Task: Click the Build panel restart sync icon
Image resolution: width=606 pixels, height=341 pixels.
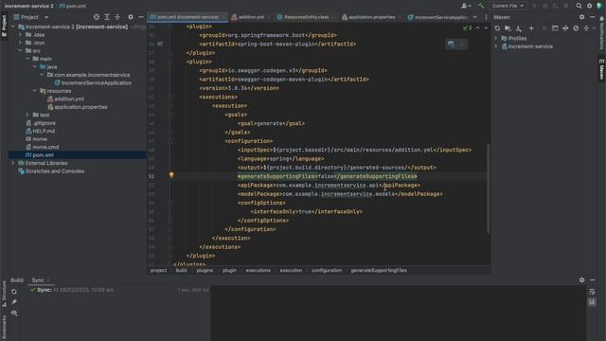Action: pyautogui.click(x=14, y=292)
